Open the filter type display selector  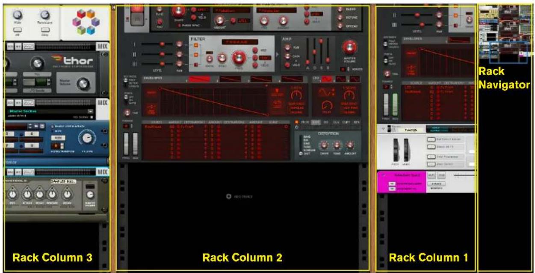239,43
